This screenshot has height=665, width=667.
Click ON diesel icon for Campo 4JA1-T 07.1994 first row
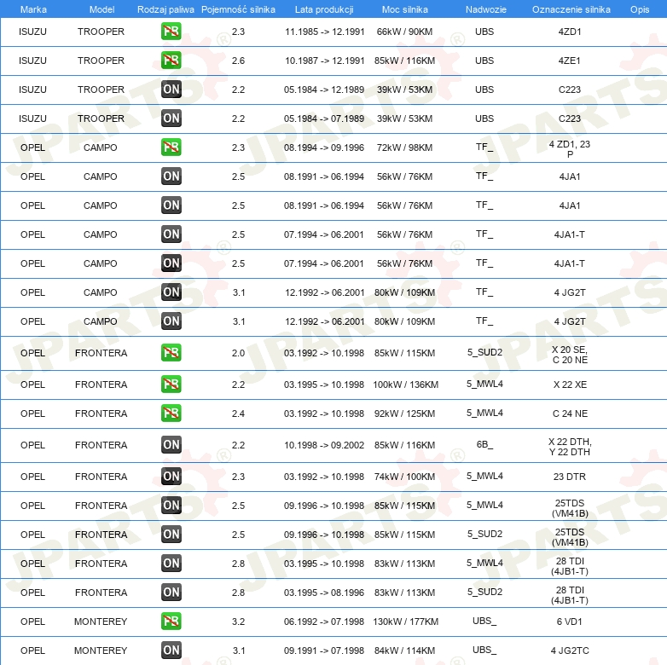pos(171,234)
